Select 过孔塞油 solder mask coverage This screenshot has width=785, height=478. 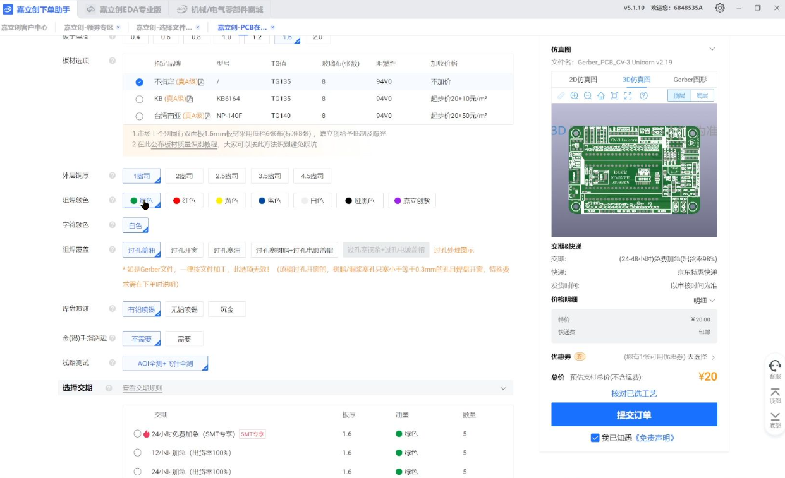[227, 250]
